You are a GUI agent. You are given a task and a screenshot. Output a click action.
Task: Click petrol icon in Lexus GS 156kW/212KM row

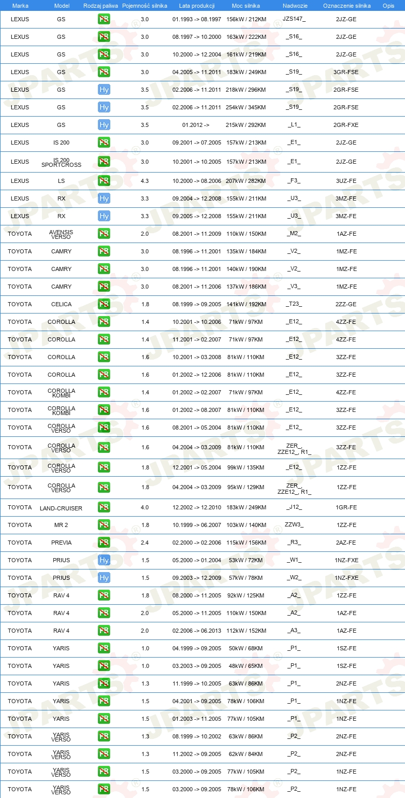[104, 19]
